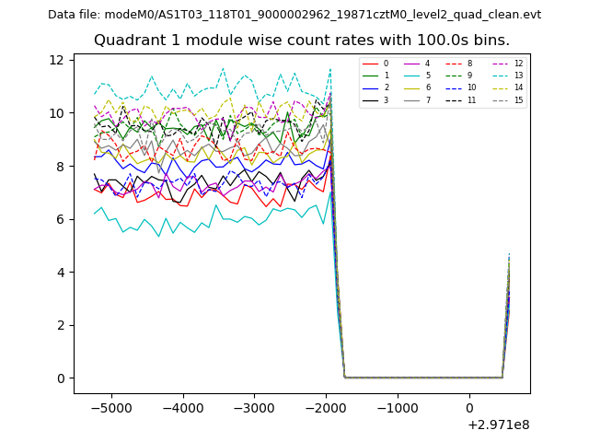Select the dashed red legend line for module 8
The image size is (589, 442).
point(454,64)
